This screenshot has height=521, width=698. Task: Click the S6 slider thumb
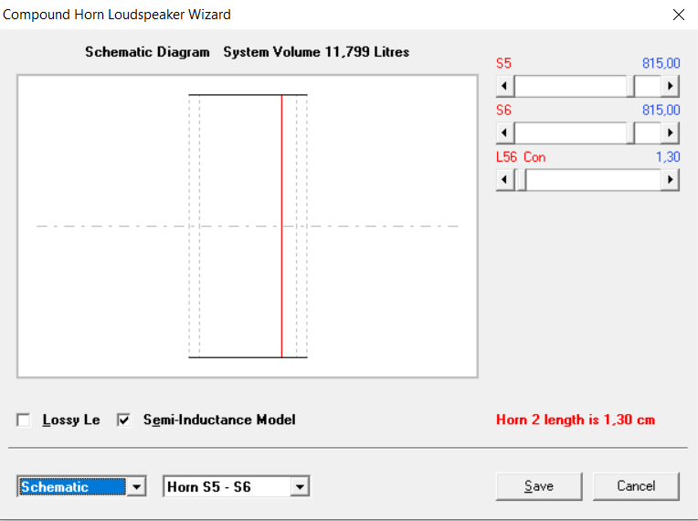click(x=630, y=133)
